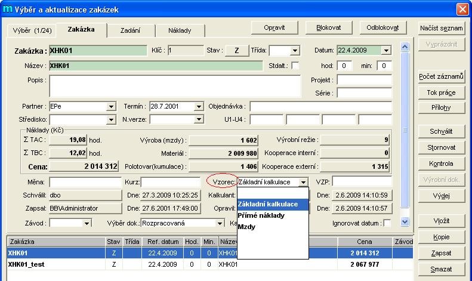
Task: Close the Výběr a aktualizace zakázek window
Action: (x=462, y=9)
